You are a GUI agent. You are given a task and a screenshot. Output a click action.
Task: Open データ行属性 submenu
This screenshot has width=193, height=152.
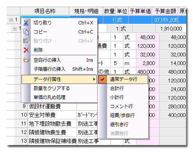[x=59, y=79]
